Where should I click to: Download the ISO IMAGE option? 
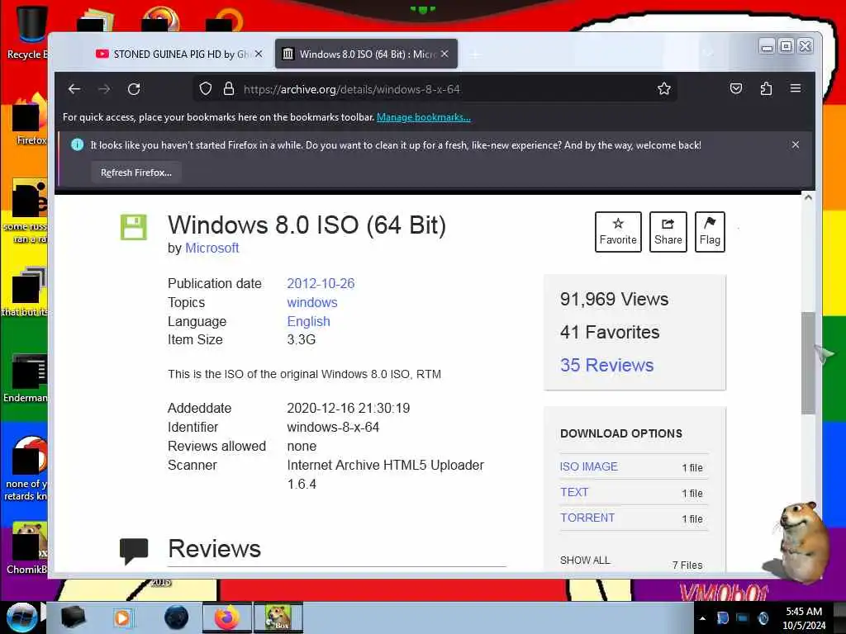point(588,467)
